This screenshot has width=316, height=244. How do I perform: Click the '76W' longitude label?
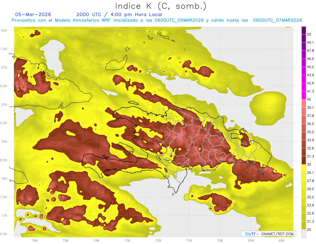pyautogui.click(x=34, y=240)
